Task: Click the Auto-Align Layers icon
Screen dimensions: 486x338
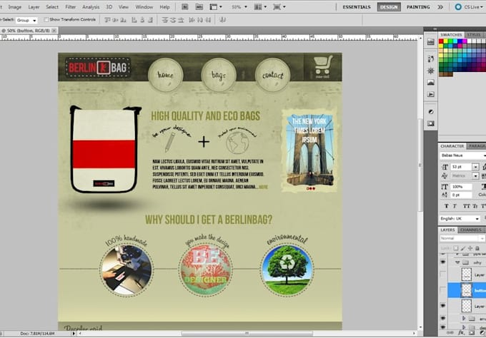Action: [222, 20]
